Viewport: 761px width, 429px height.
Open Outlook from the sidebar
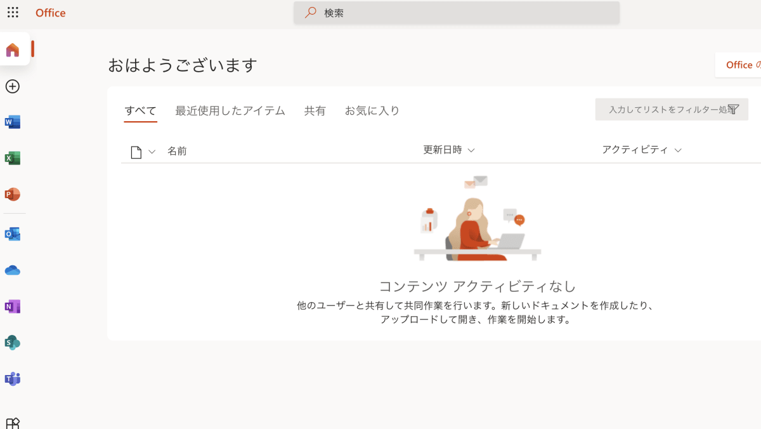tap(13, 234)
